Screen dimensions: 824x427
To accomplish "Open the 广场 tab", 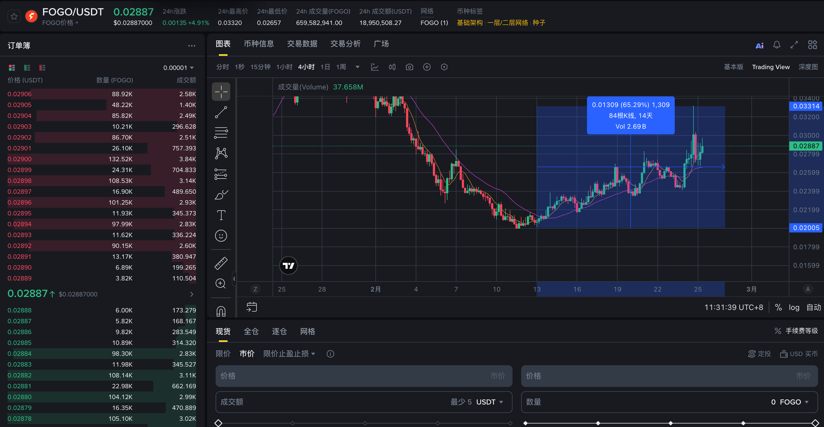I will tap(381, 44).
